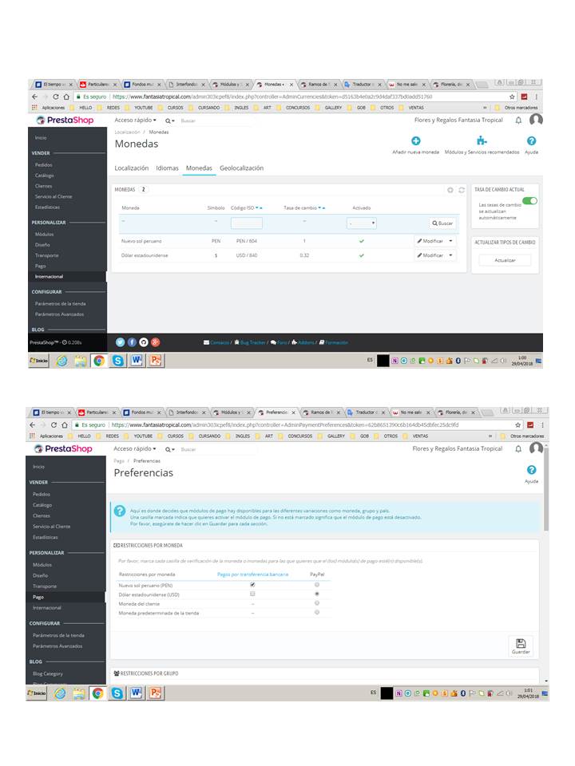Click PrestaShop logo on Monedas page
This screenshot has height=766, width=575.
(65, 120)
